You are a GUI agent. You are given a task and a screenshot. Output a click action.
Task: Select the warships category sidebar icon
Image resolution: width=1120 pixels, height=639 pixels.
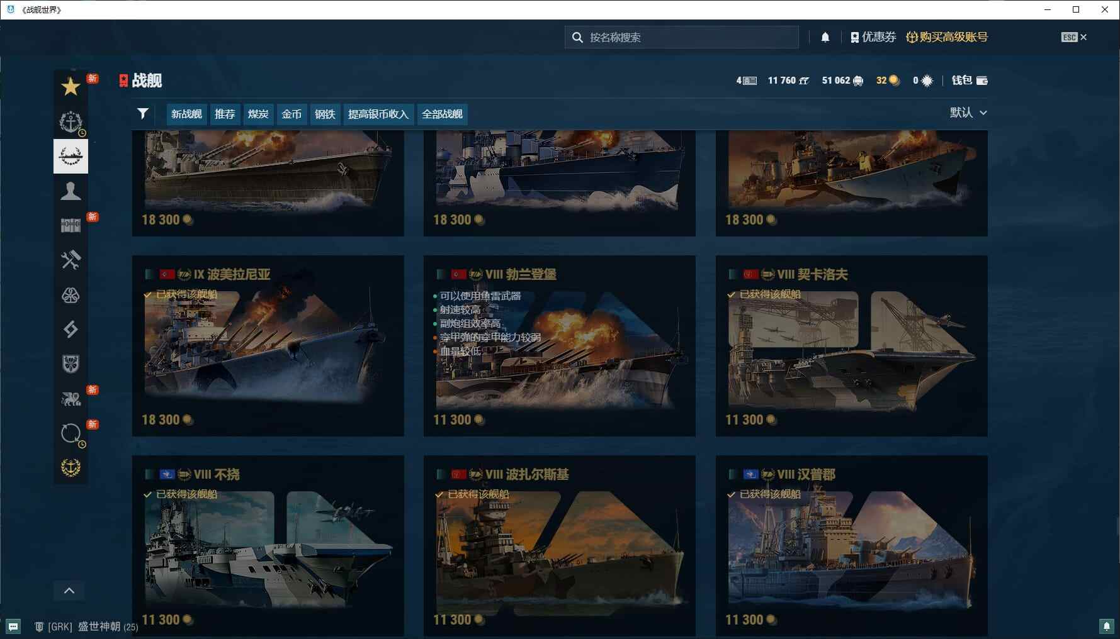click(71, 156)
